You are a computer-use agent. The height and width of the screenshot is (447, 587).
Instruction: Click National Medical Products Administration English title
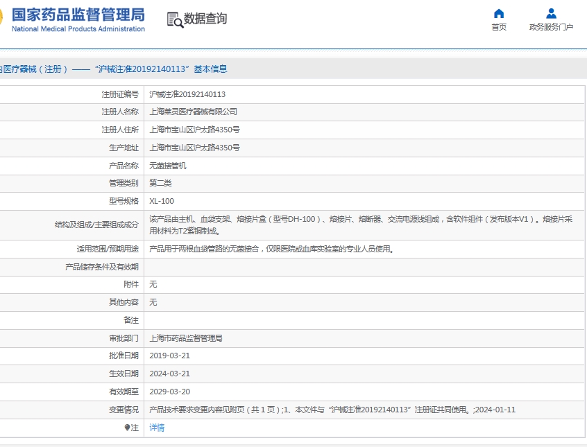[x=78, y=29]
